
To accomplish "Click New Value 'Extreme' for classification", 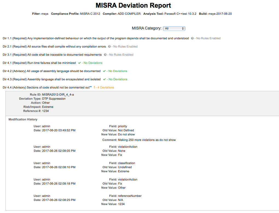I will pyautogui.click(x=124, y=171).
